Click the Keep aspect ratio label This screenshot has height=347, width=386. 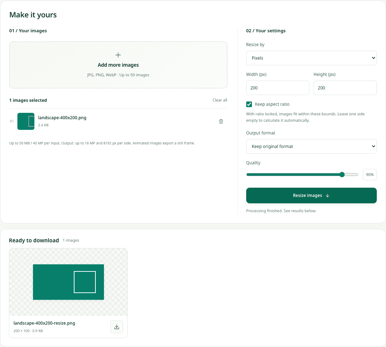coord(272,104)
